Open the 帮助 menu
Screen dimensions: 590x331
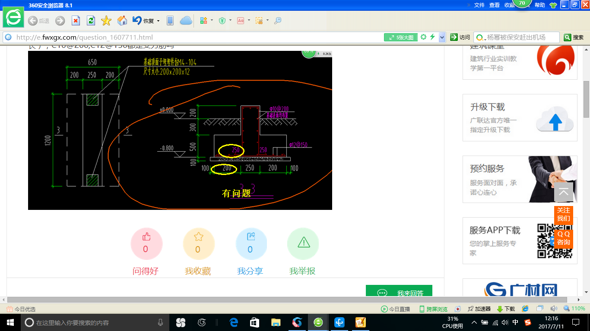(540, 5)
